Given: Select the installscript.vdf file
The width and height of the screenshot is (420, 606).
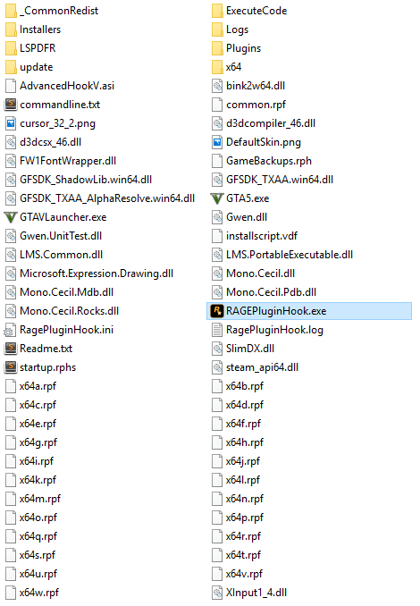Looking at the screenshot, I should (x=255, y=236).
